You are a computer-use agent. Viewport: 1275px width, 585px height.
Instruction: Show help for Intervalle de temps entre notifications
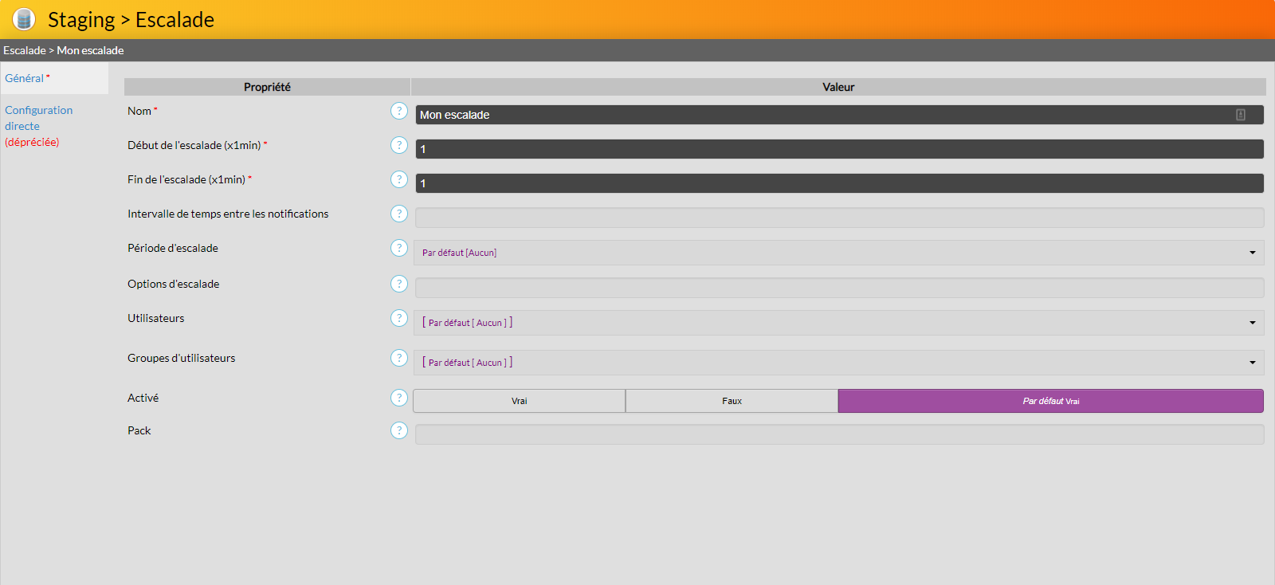pyautogui.click(x=399, y=214)
